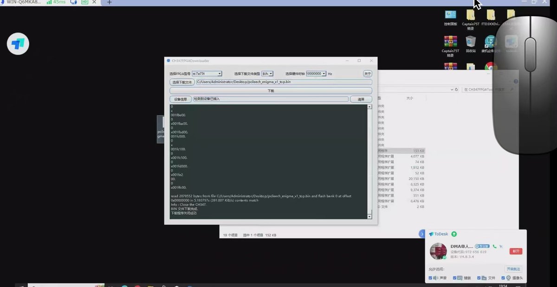Select the Explorer row sized 4,077 KB
Screen dimensions: 557x287
pos(401,156)
